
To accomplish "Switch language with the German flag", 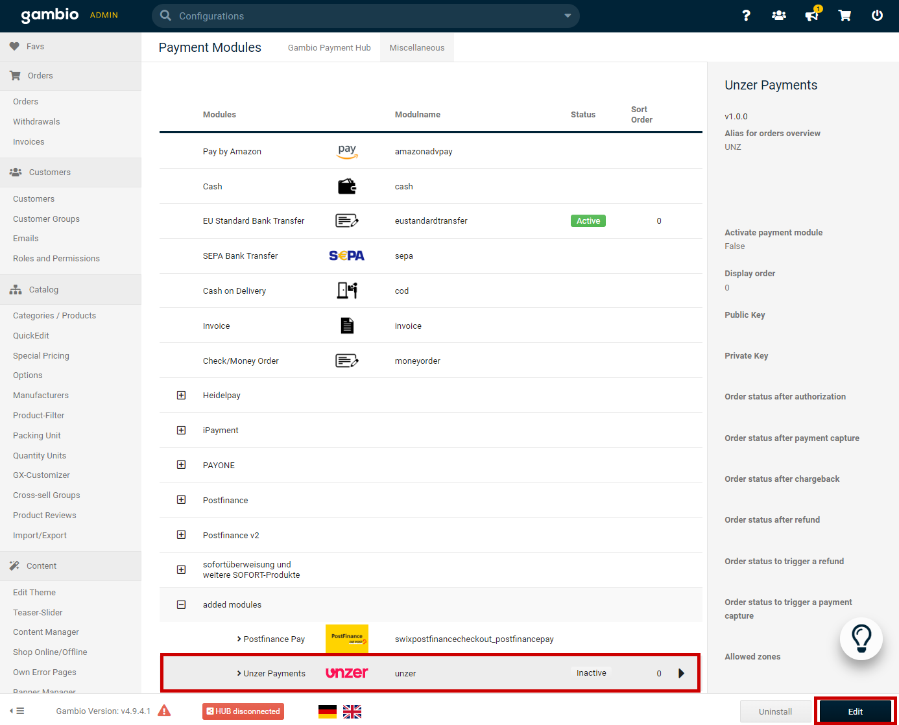I will click(328, 711).
